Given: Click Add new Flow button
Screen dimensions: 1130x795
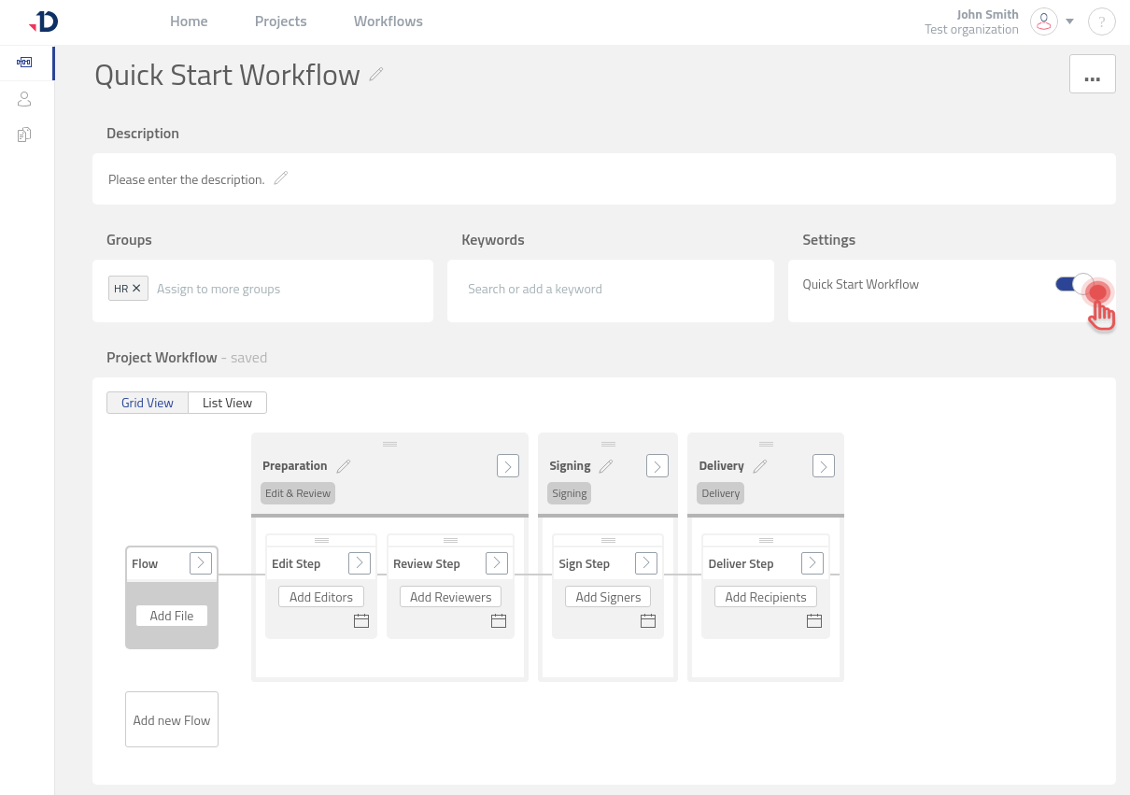Looking at the screenshot, I should [172, 719].
